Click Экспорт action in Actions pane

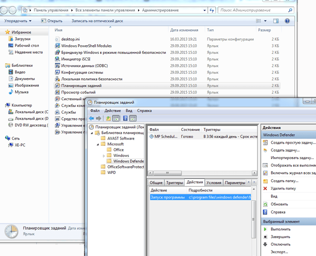point(279,252)
